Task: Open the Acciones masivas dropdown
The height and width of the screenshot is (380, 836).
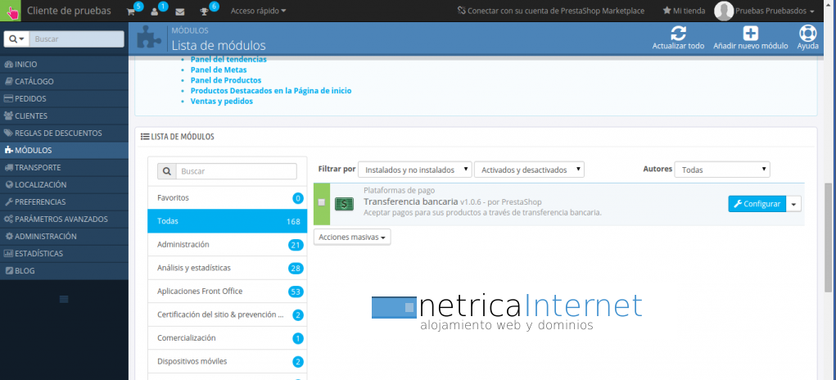Action: coord(352,237)
